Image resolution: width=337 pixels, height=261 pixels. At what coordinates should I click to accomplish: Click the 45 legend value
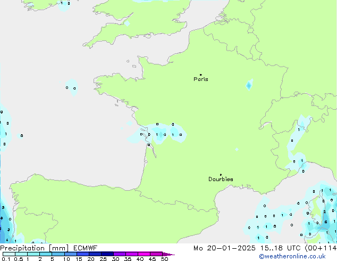152,259
